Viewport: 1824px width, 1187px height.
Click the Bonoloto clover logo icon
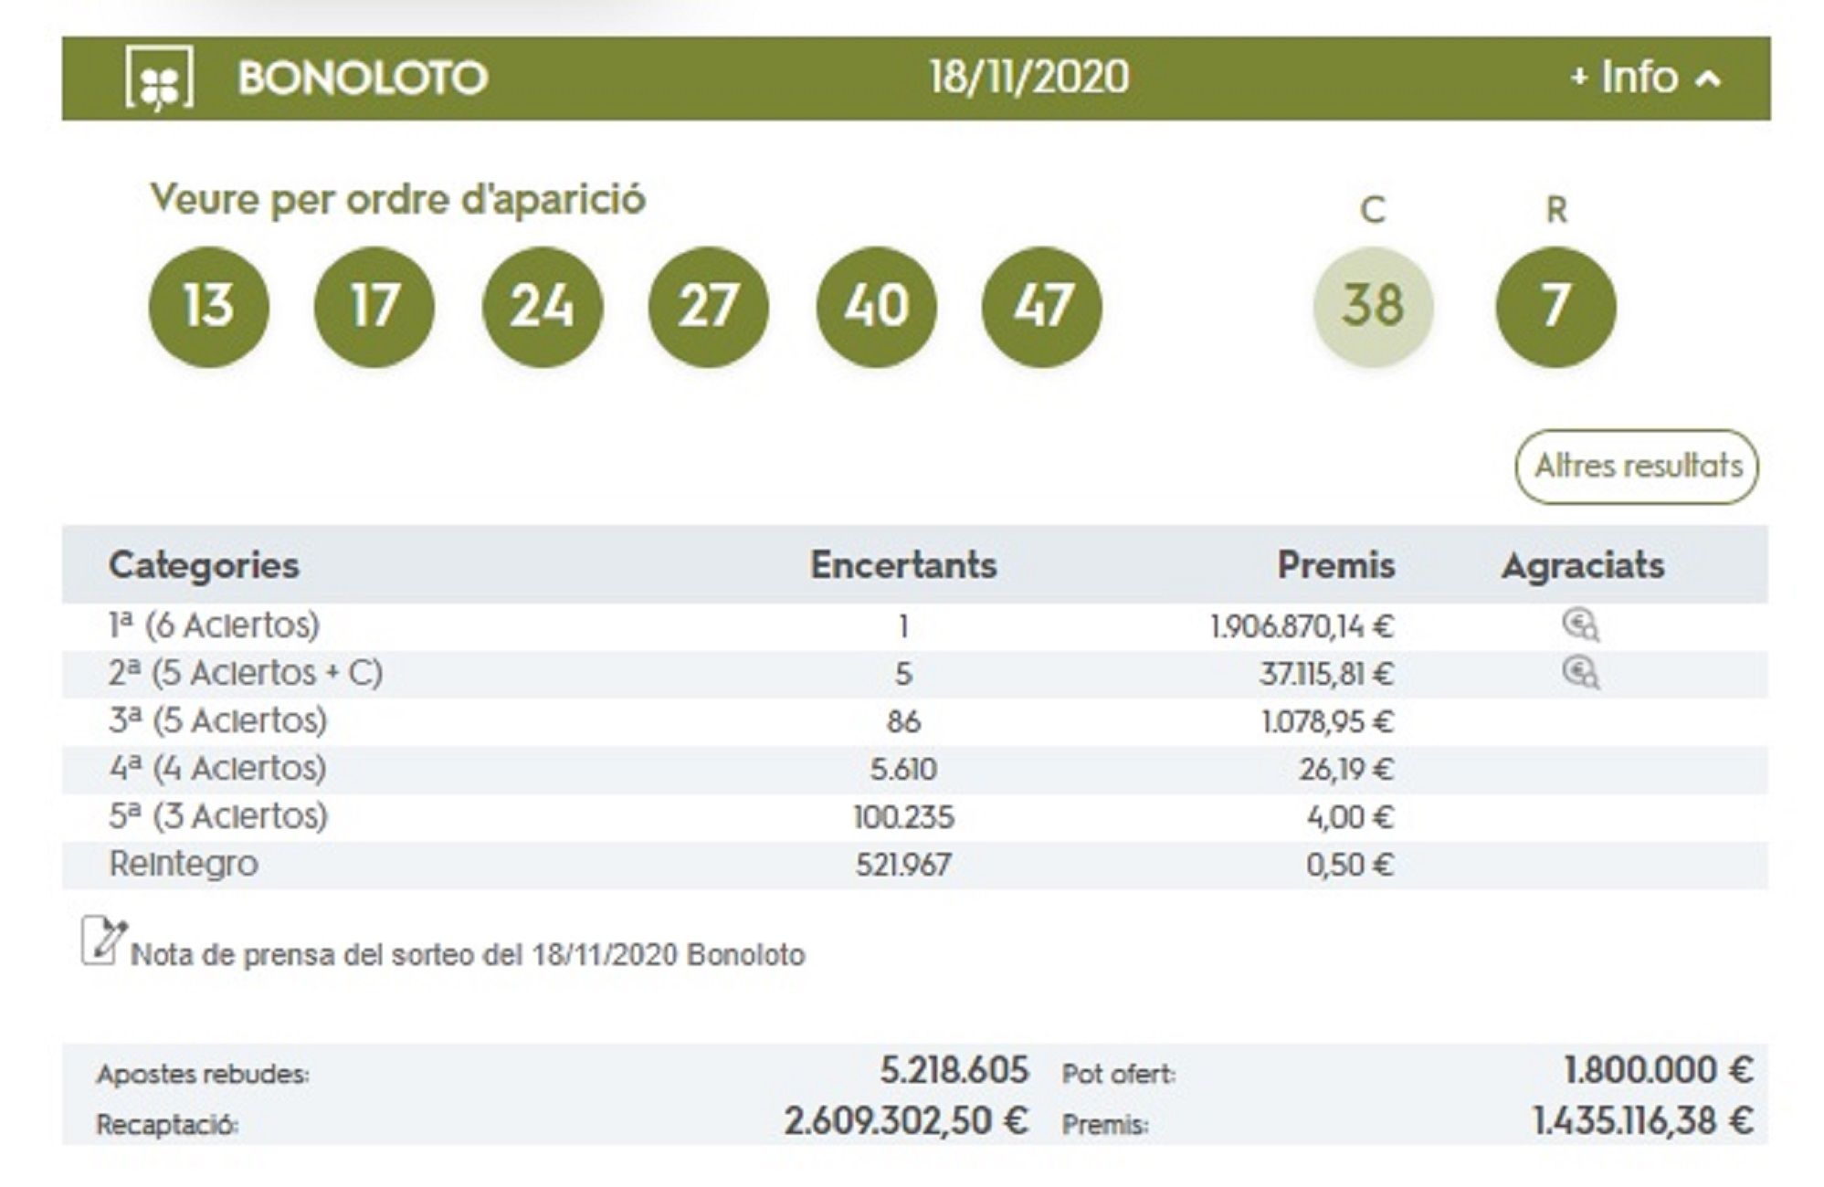point(159,78)
